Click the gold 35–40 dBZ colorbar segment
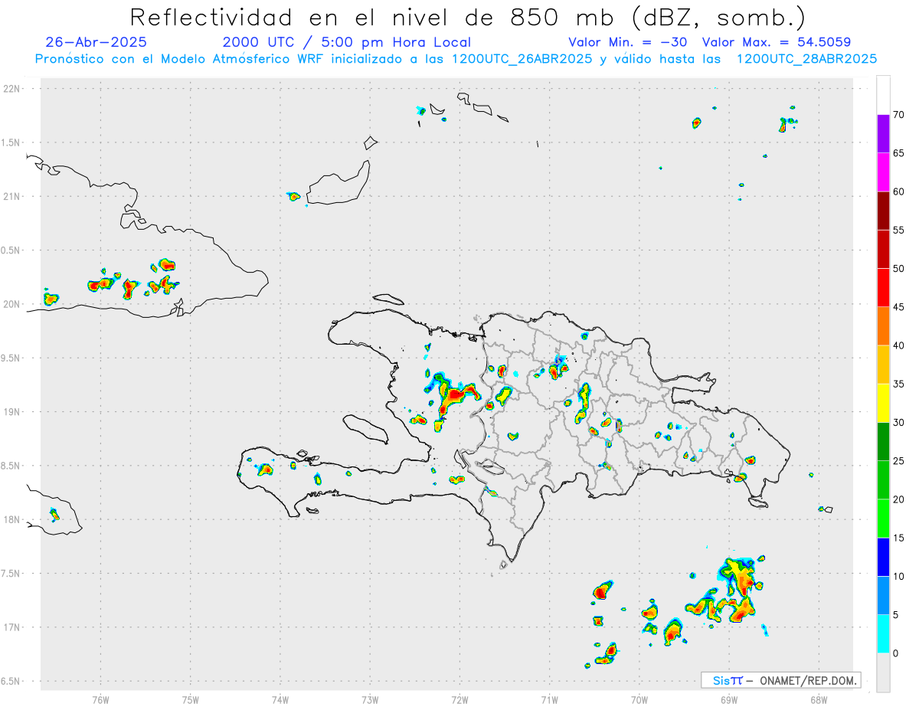919x710 pixels. coord(883,365)
